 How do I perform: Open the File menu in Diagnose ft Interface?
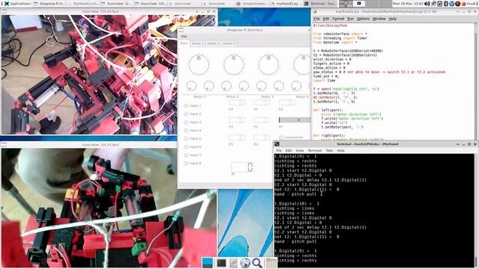click(184, 37)
